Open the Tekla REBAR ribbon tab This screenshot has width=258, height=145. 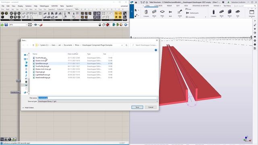(x=169, y=6)
